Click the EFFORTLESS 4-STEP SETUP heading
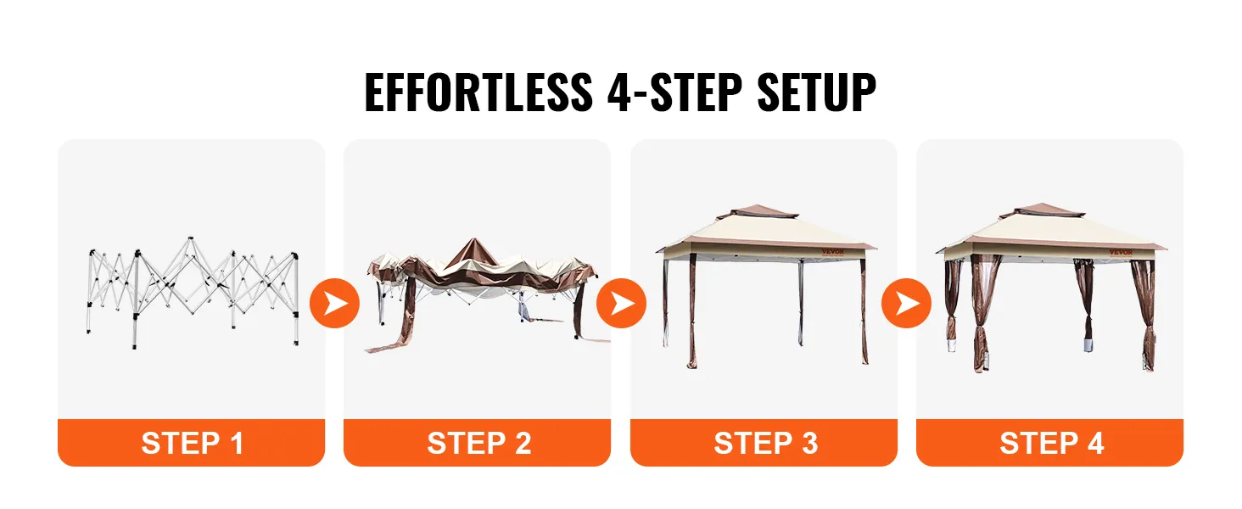The width and height of the screenshot is (1242, 509). 620,93
